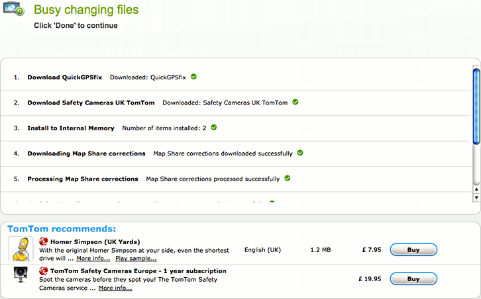Click red icon beside TomTom Safety Cameras Europe
481x299 pixels.
43,271
